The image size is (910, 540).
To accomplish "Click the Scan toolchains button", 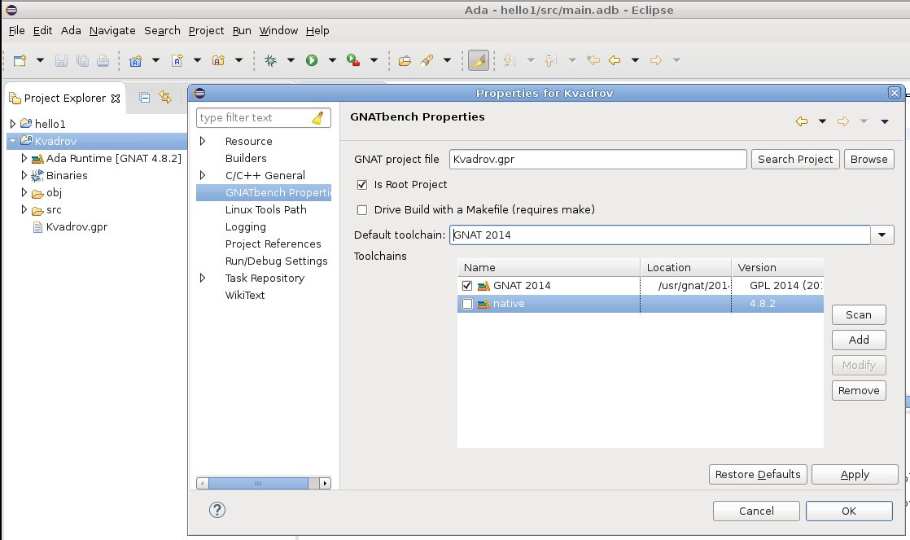I will point(859,314).
